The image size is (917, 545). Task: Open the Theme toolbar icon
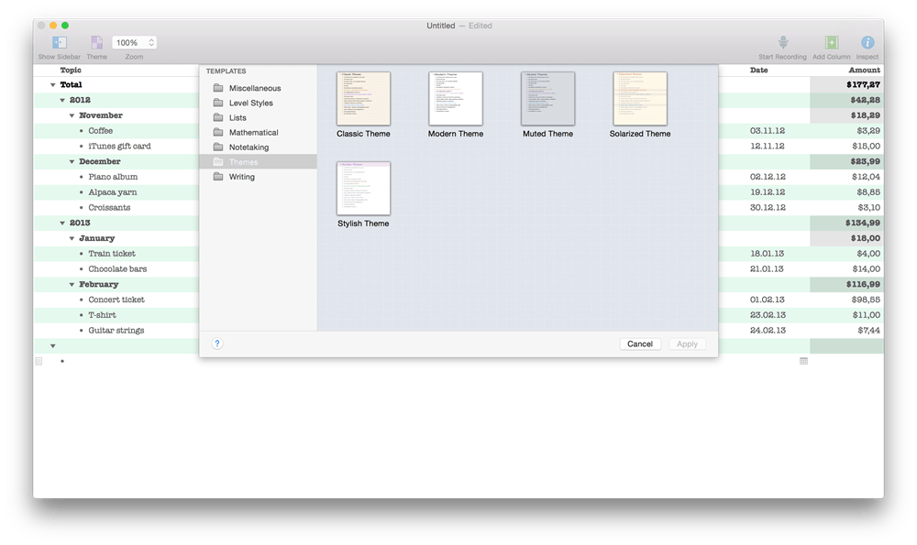point(96,43)
